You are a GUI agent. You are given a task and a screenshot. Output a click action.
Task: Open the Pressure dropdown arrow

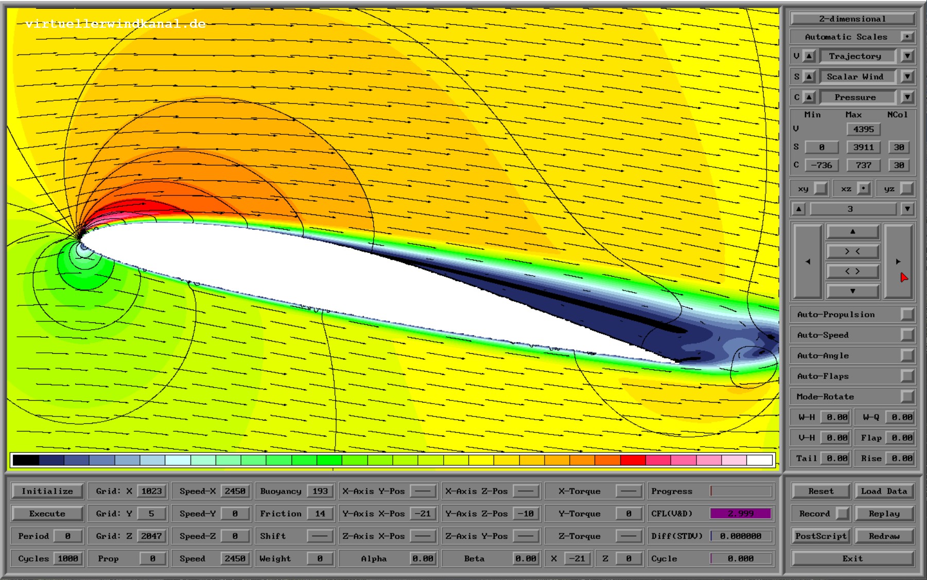907,97
